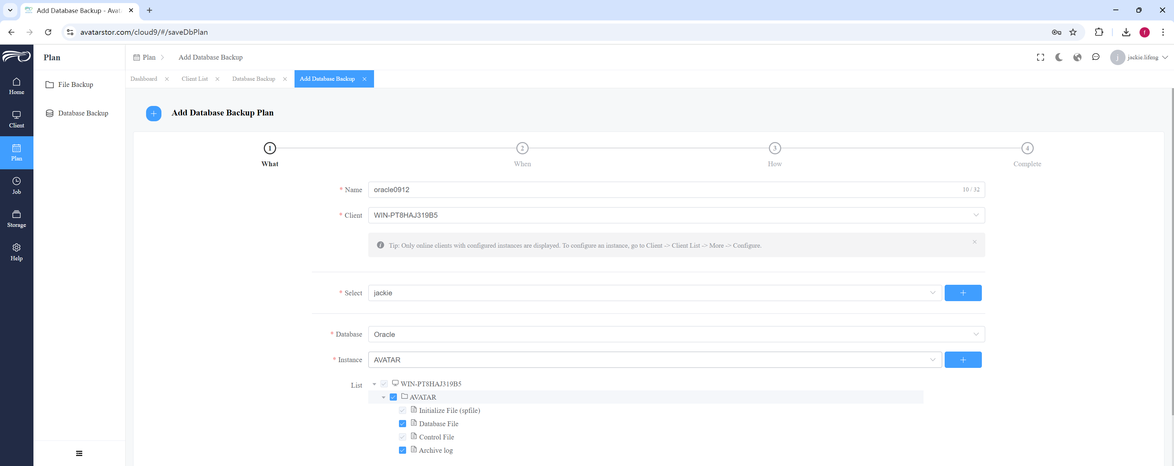
Task: Uncheck the Archive log checkbox
Action: pos(402,450)
